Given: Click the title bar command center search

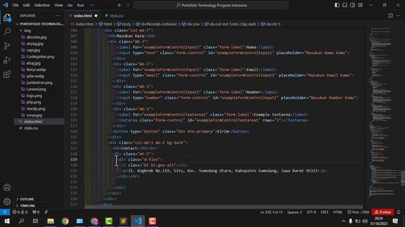Looking at the screenshot, I should pyautogui.click(x=211, y=5).
